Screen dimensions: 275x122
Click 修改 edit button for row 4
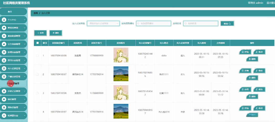(x=259, y=108)
